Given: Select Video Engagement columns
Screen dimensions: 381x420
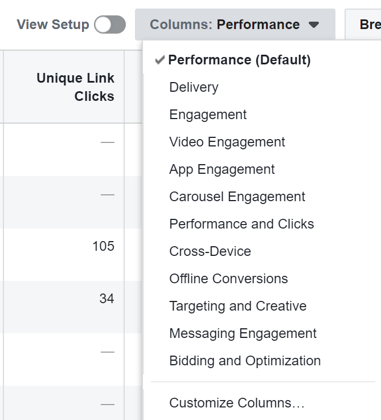Looking at the screenshot, I should tap(227, 142).
